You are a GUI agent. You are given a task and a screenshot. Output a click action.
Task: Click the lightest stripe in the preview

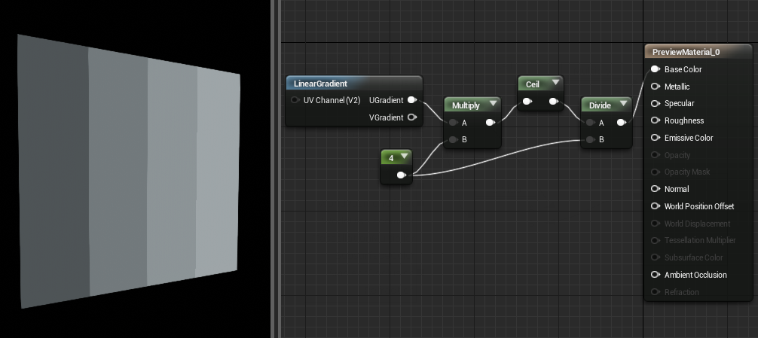click(218, 172)
